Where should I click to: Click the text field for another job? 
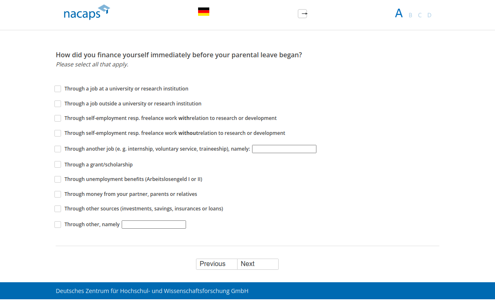284,149
